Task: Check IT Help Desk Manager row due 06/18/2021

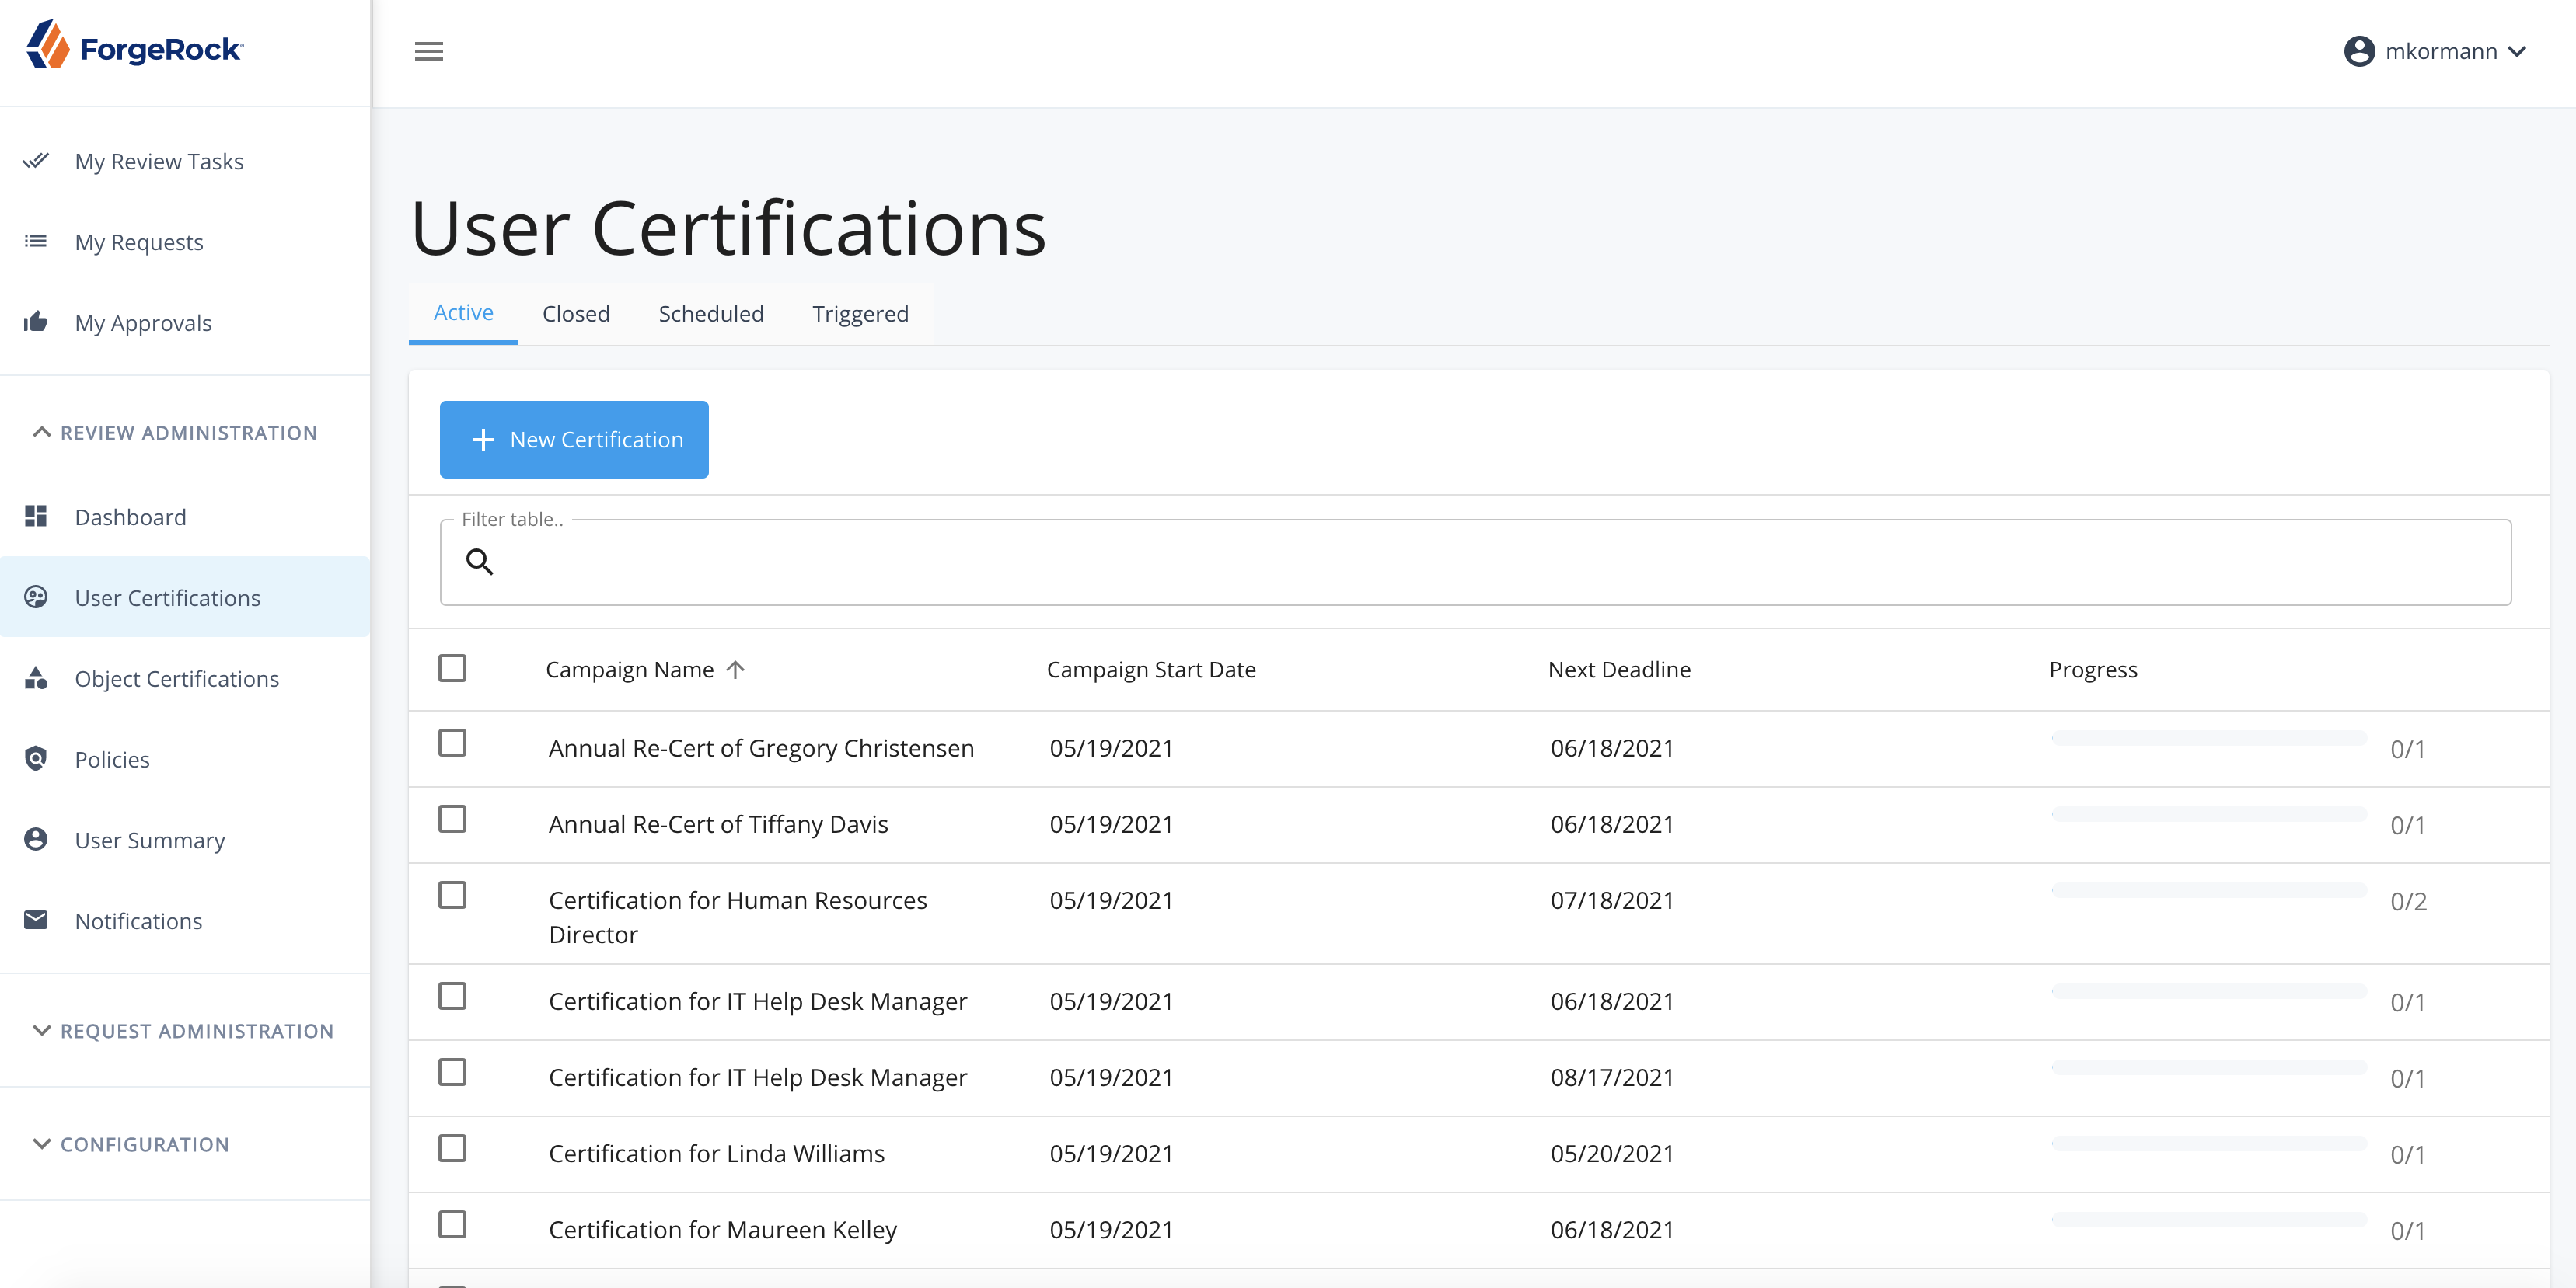Action: tap(452, 995)
